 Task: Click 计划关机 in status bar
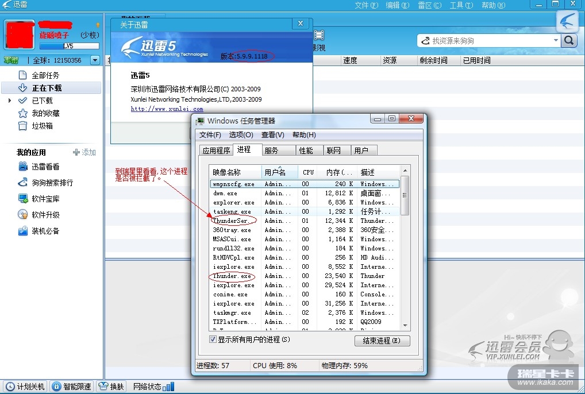[x=25, y=387]
